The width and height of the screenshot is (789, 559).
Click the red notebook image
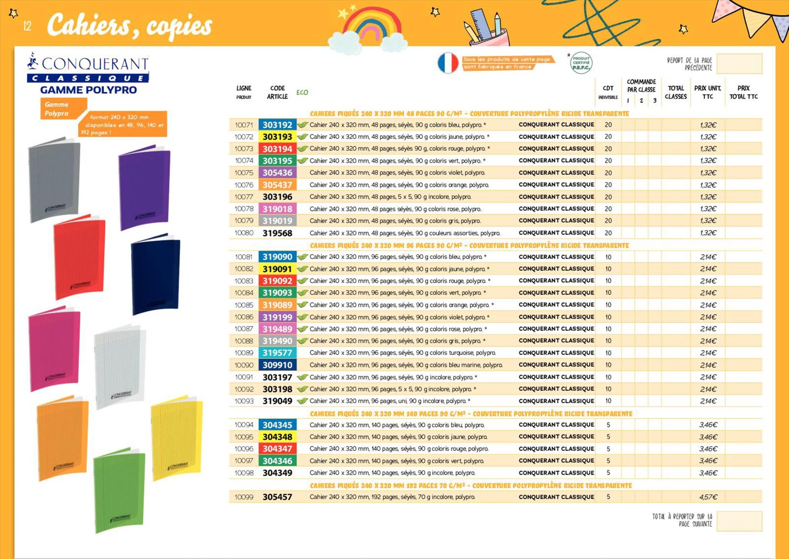click(x=79, y=257)
